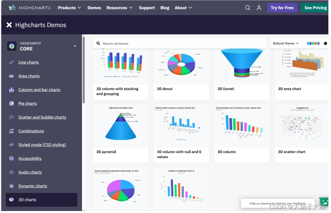Image resolution: width=331 pixels, height=213 pixels.
Task: Click the theme color palette swatches
Action: point(313,43)
